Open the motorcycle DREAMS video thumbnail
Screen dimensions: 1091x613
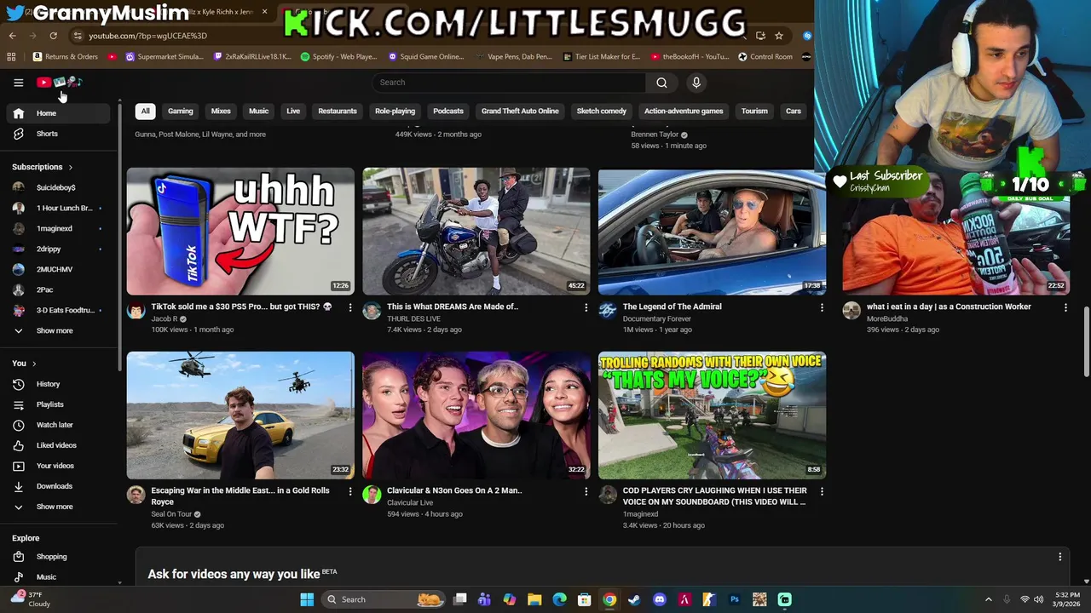(476, 232)
